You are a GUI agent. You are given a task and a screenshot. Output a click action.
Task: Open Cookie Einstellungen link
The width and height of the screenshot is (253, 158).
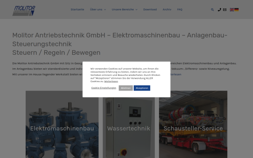point(104,88)
